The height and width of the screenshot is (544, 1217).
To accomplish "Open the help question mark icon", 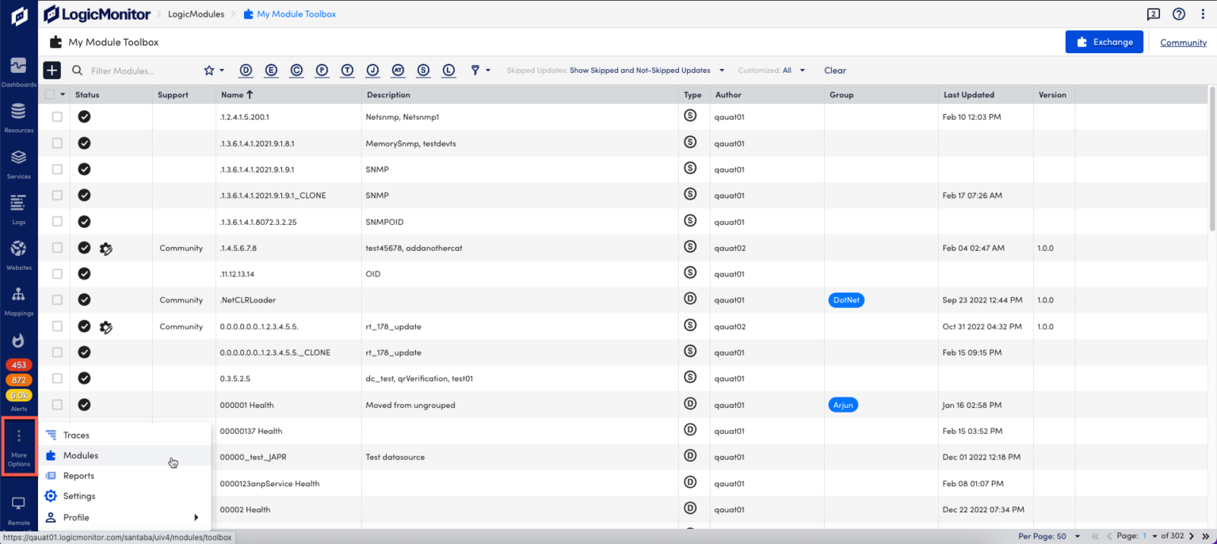I will point(1179,14).
